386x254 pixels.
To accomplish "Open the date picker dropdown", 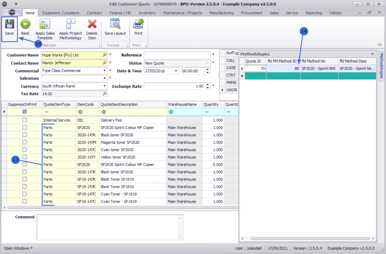I will 176,71.
